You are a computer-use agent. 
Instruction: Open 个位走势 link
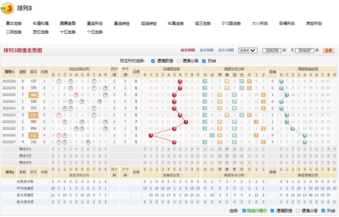click(x=95, y=32)
